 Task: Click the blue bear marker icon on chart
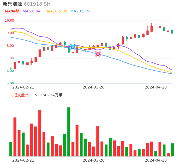(73, 47)
